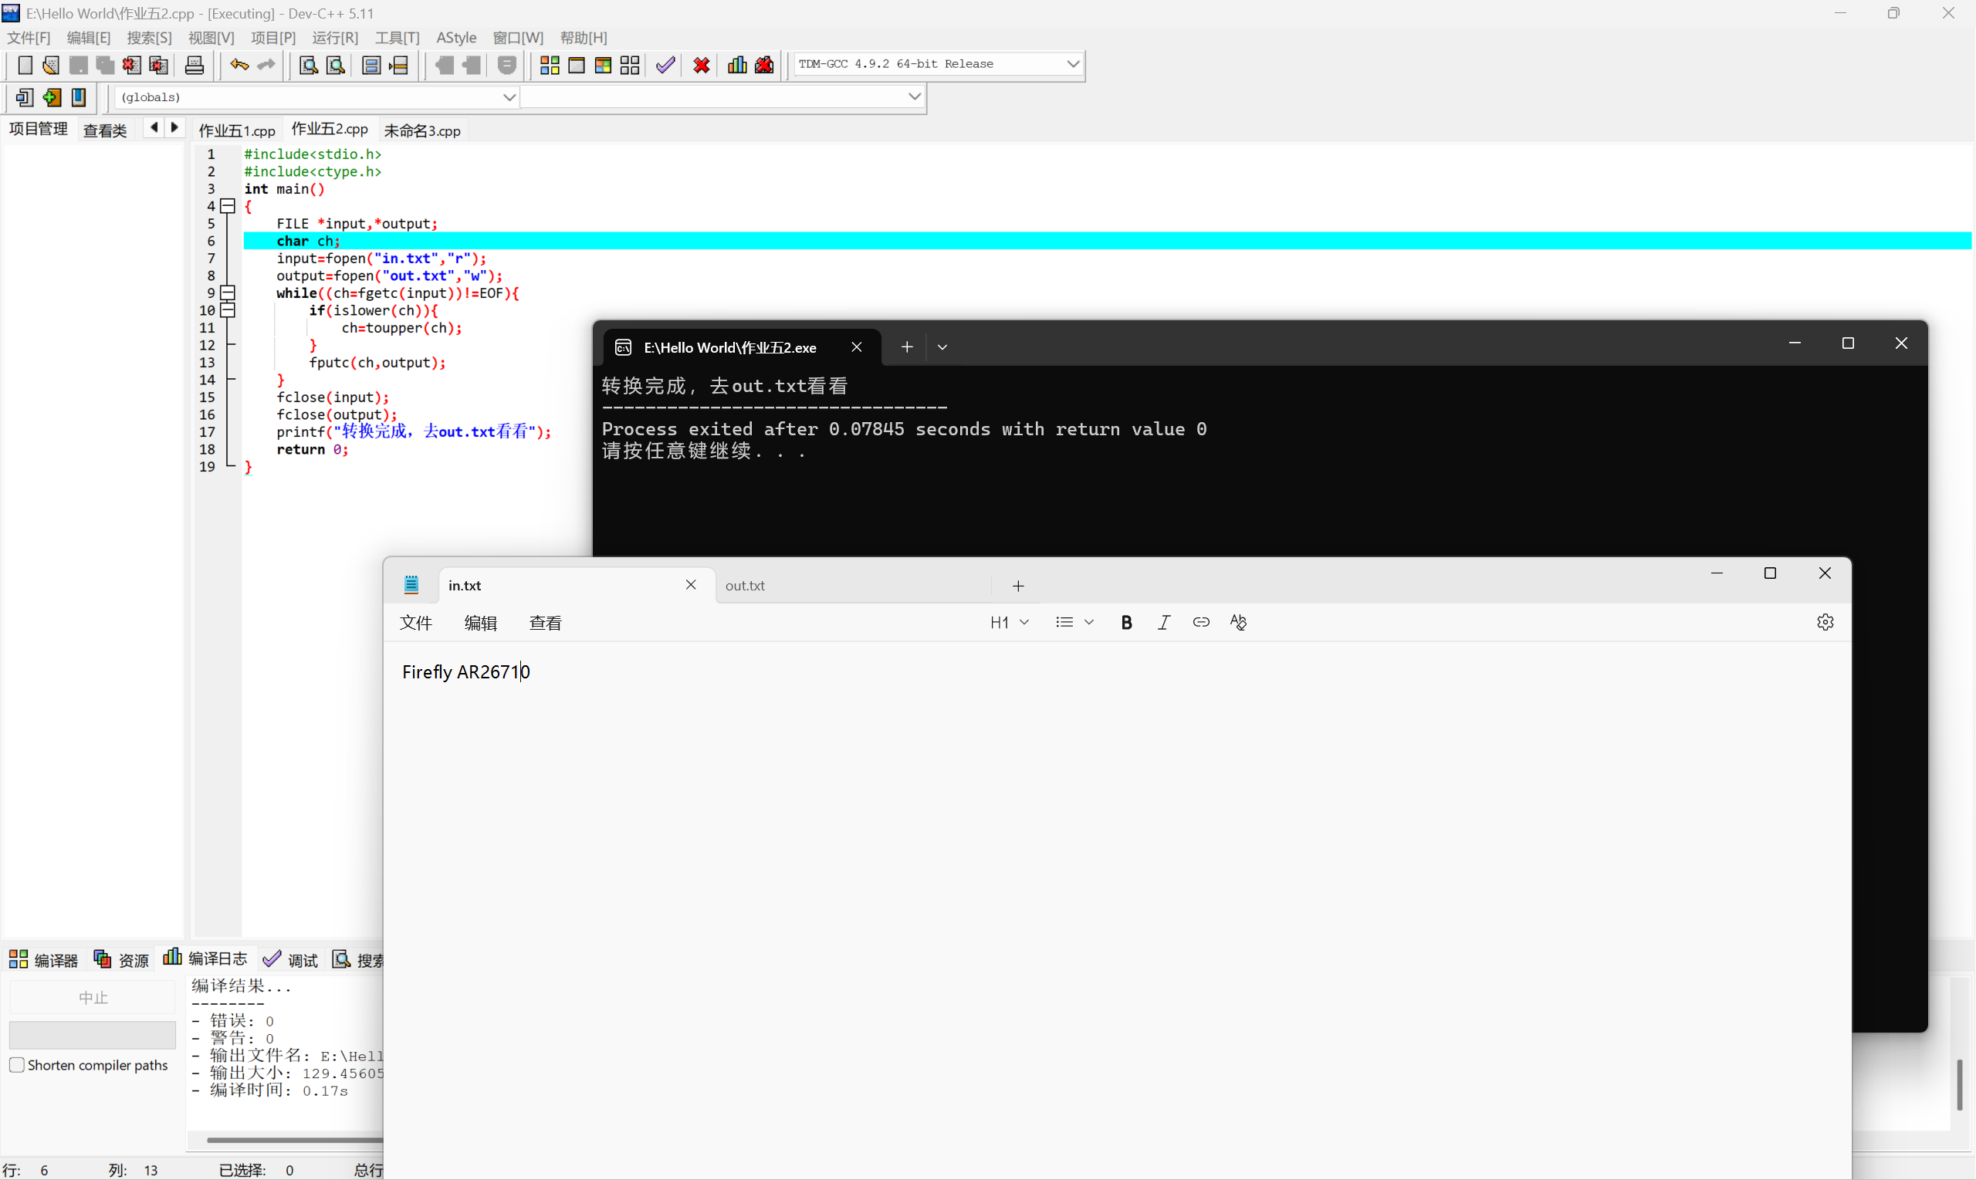Viewport: 1976px width, 1180px height.
Task: Expand the H1 heading style dropdown
Action: point(1025,622)
